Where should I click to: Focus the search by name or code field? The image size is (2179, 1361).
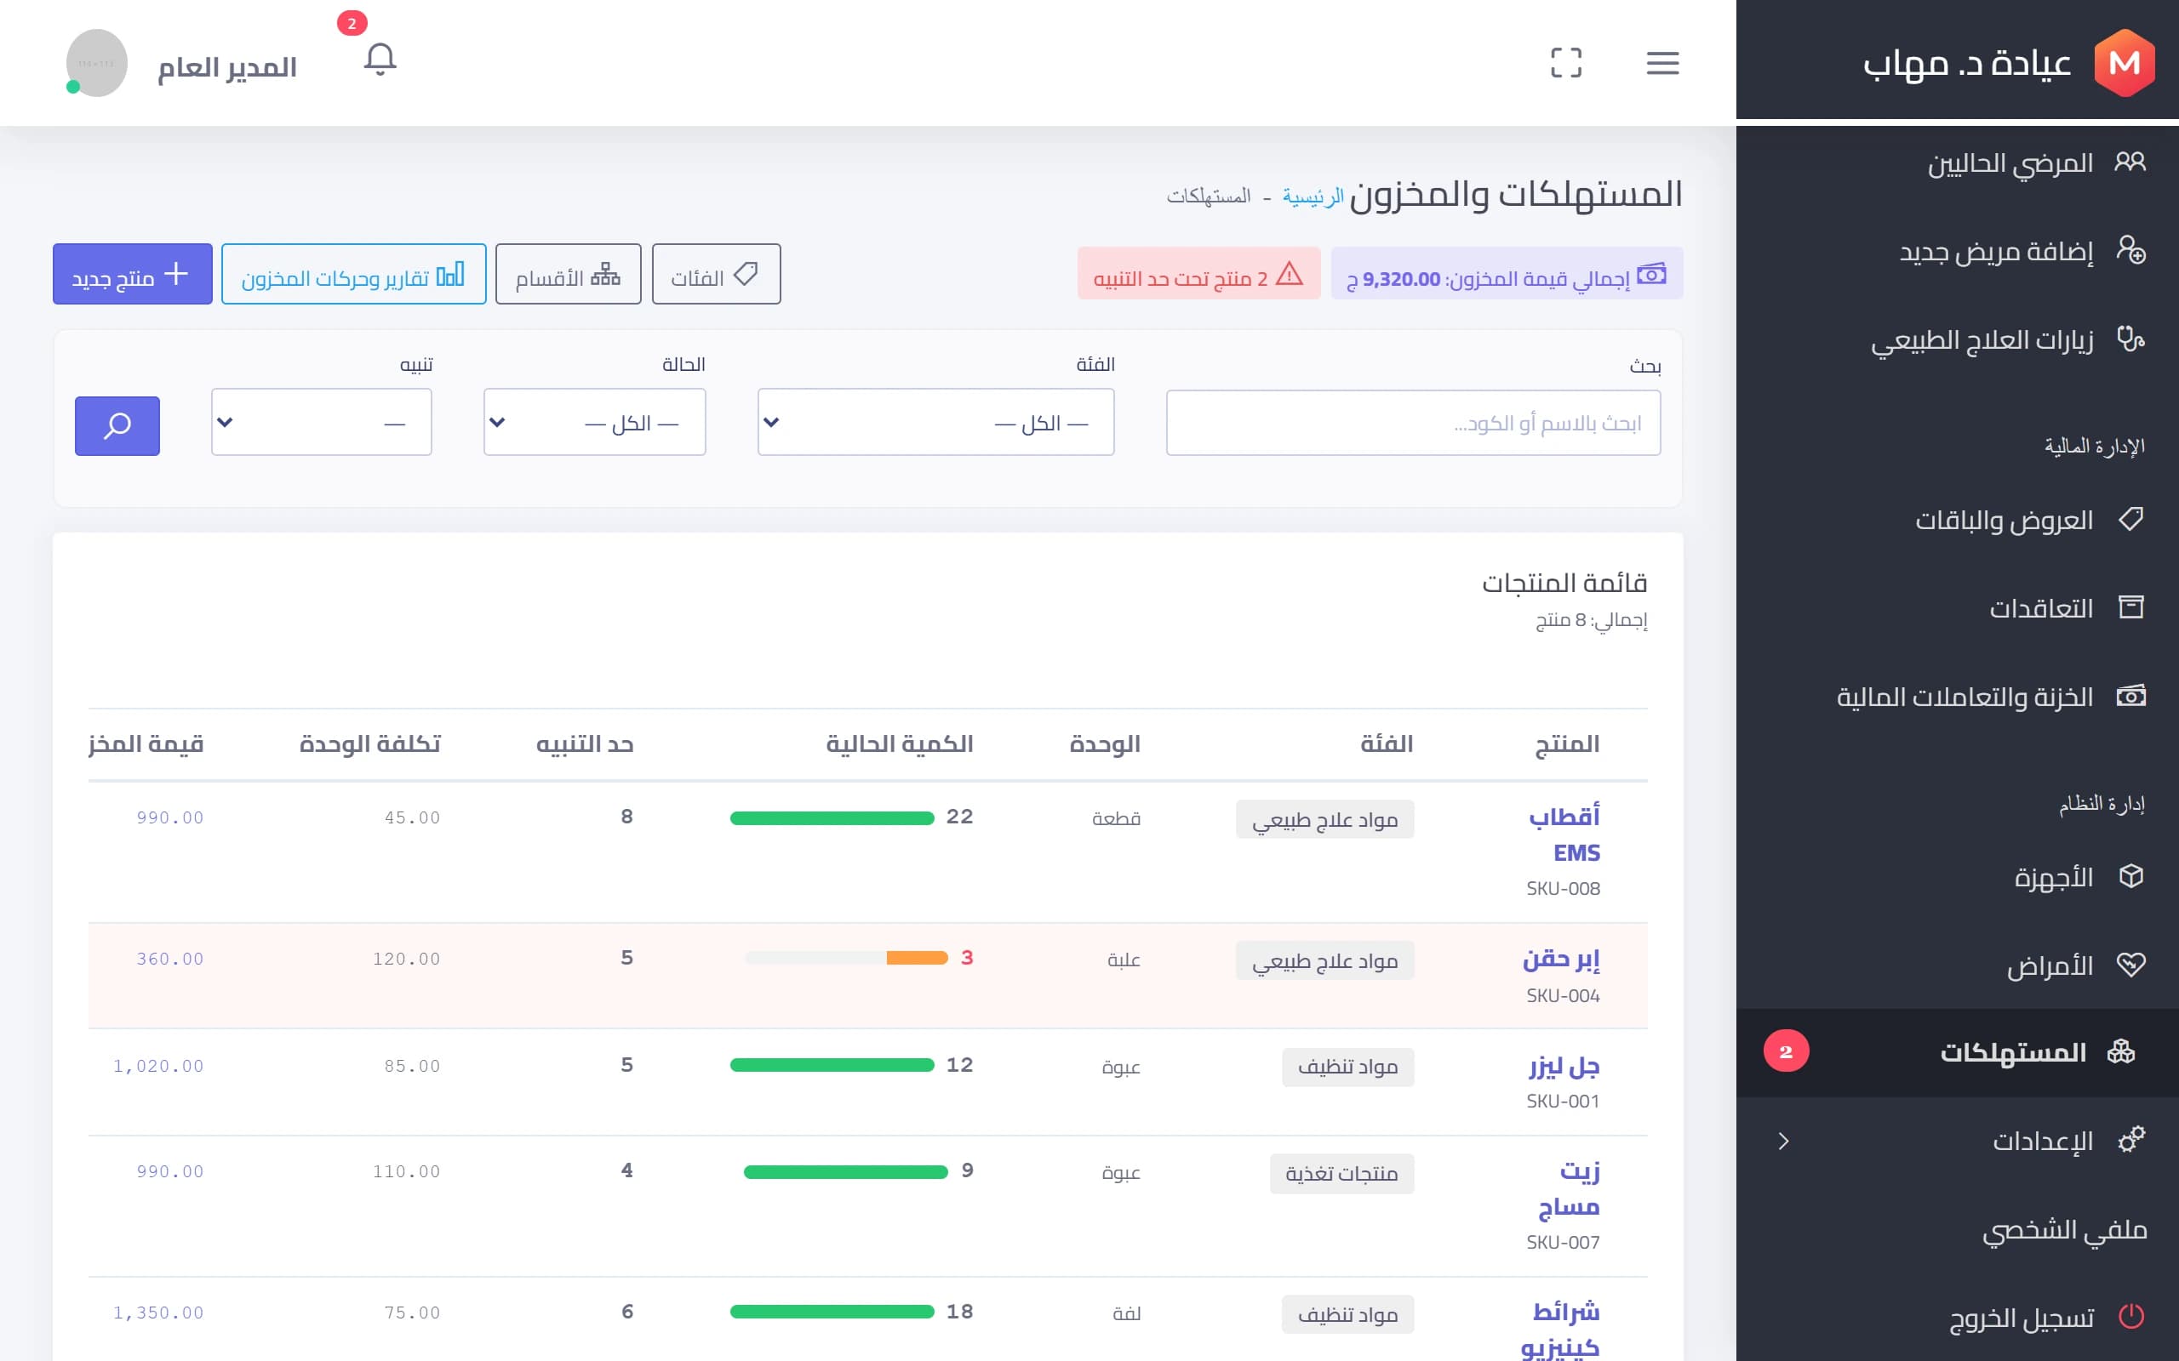pos(1413,423)
